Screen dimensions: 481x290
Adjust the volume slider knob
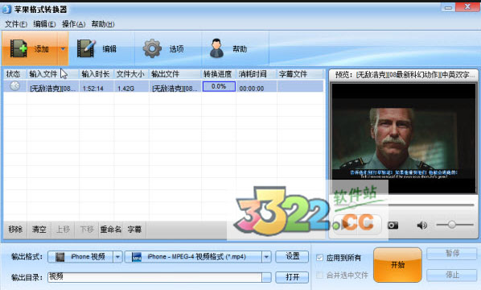451,225
